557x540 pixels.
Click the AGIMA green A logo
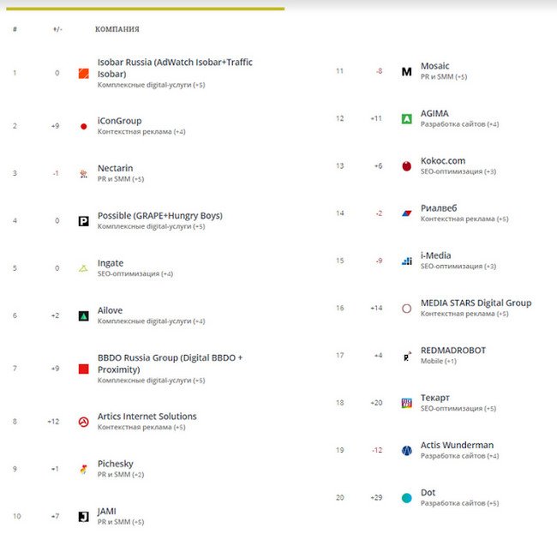pos(407,119)
